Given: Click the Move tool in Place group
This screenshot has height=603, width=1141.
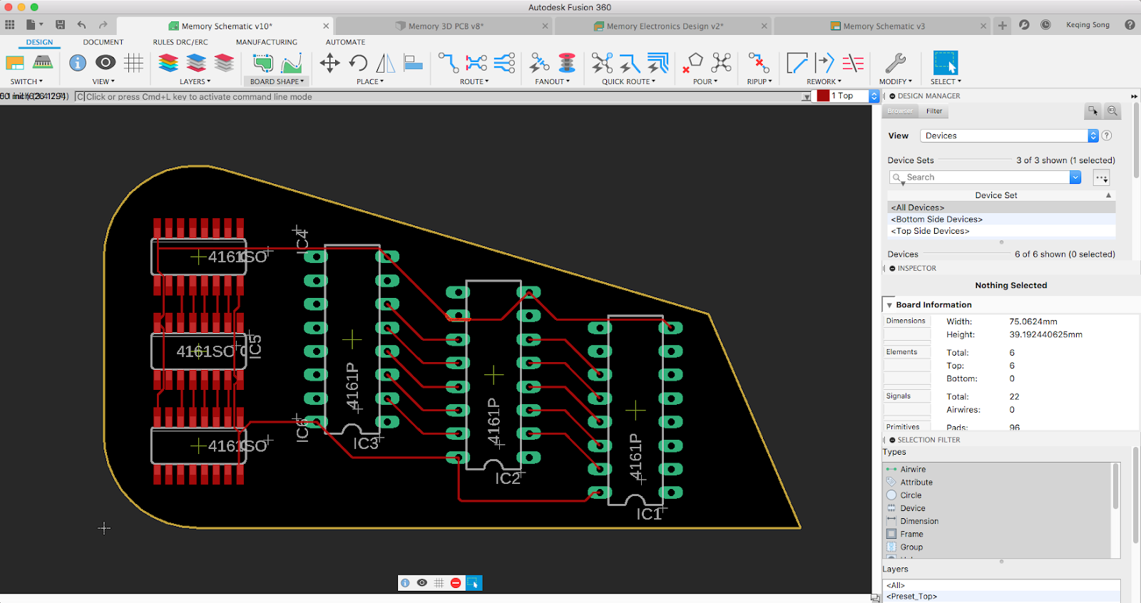Looking at the screenshot, I should (329, 63).
